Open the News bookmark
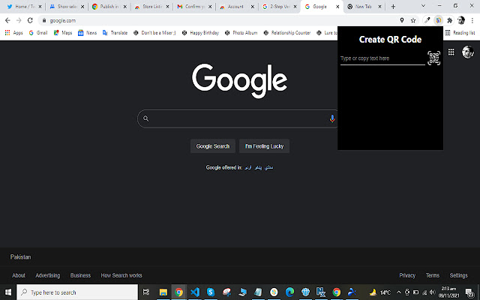Screen dimensions: 480x300 click(87, 33)
